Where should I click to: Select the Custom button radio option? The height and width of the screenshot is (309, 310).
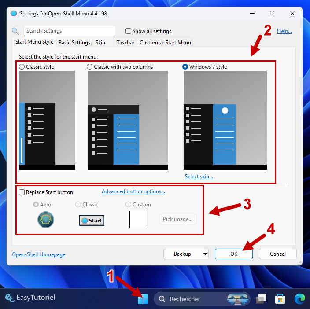click(x=128, y=205)
